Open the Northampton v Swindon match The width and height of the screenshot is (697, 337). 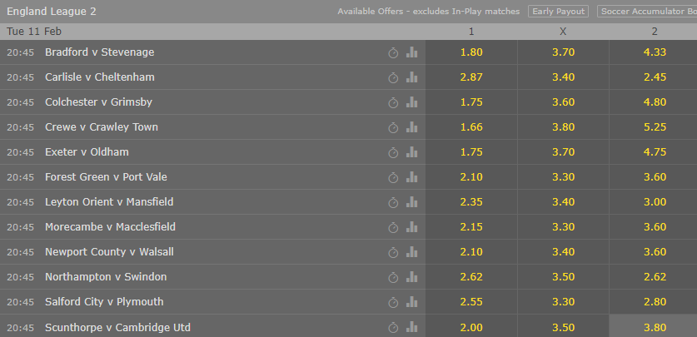(x=106, y=277)
